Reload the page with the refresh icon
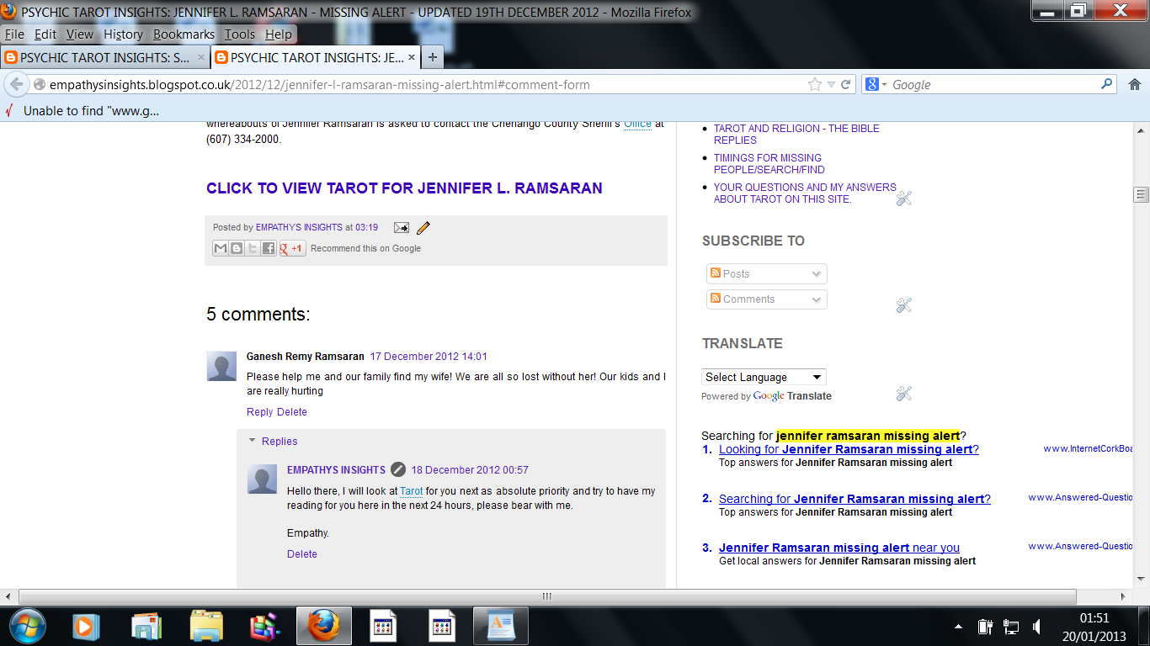The width and height of the screenshot is (1150, 646). (845, 84)
